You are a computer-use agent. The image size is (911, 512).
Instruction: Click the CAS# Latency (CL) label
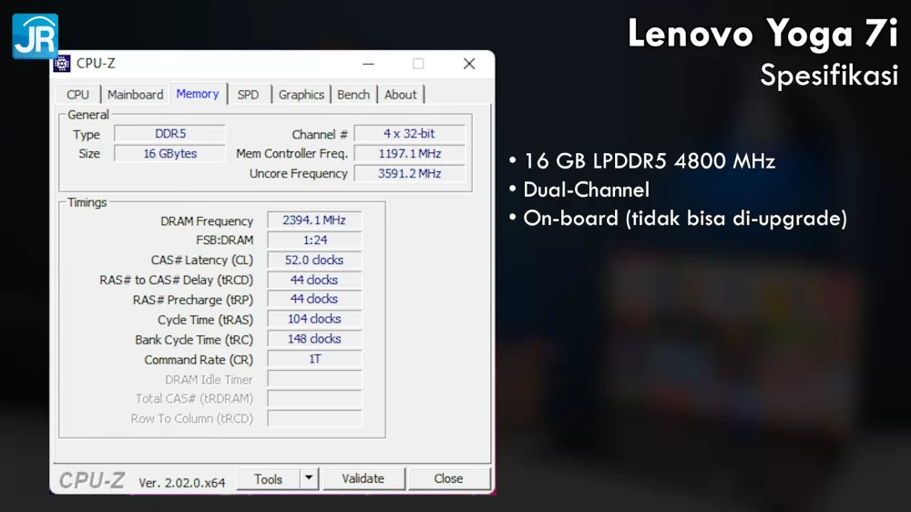pos(201,261)
